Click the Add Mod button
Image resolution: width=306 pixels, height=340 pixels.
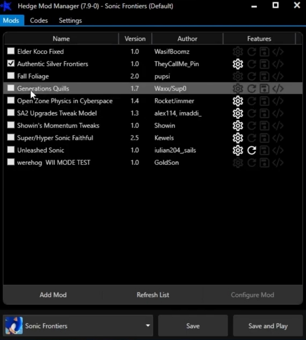(53, 295)
